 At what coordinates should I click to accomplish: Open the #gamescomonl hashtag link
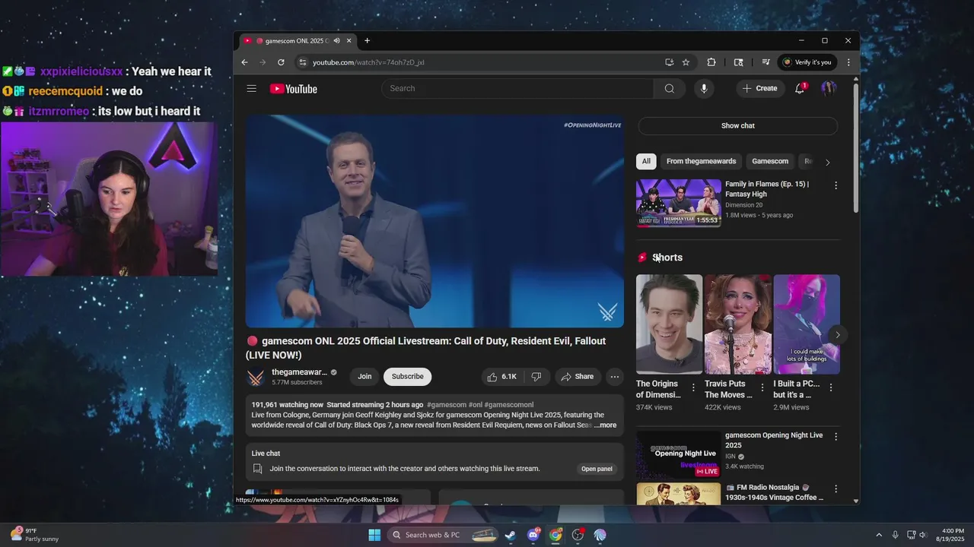coord(509,405)
